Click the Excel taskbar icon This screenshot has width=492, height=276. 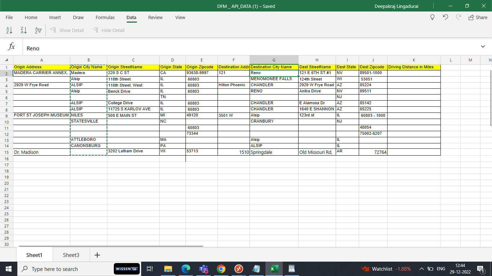pyautogui.click(x=274, y=269)
